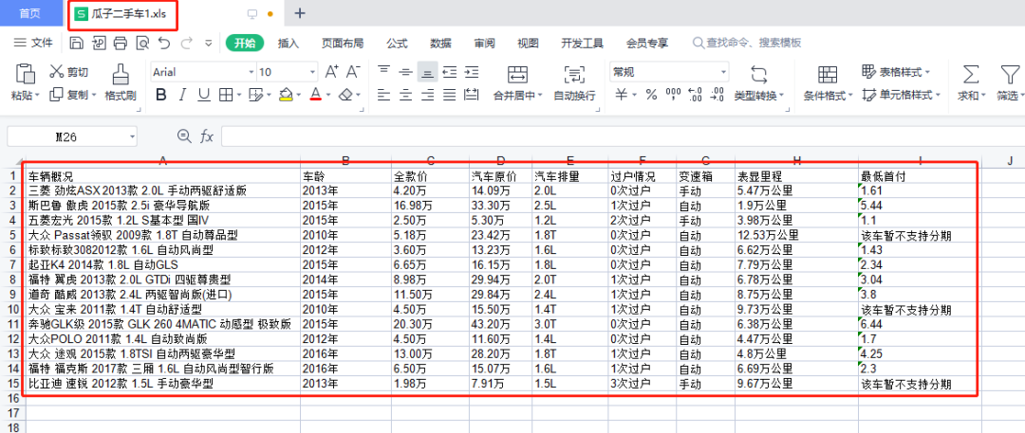Toggle align text left
This screenshot has width=1025, height=433.
[x=384, y=96]
